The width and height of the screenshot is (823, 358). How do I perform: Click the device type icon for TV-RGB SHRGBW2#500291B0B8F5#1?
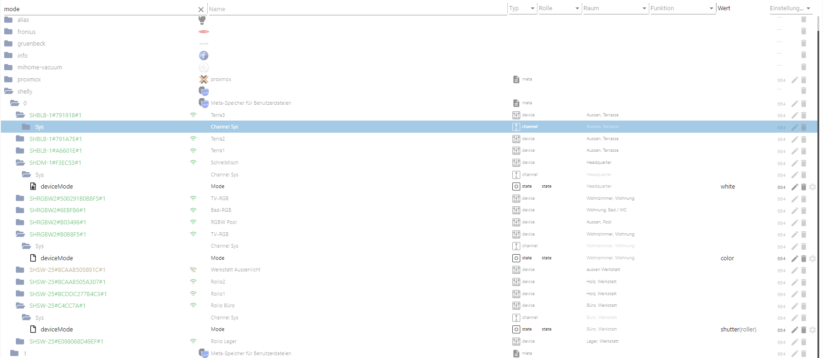516,198
